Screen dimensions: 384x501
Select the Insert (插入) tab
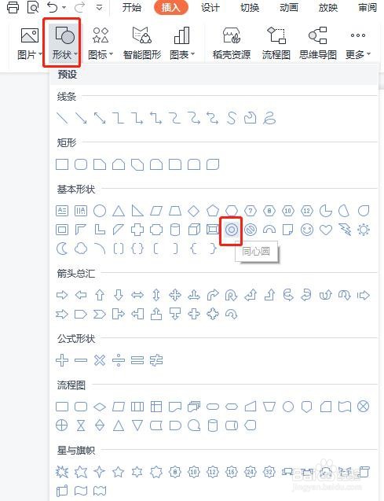(170, 7)
